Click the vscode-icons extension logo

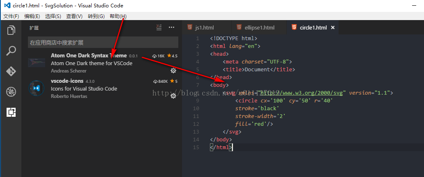click(37, 88)
